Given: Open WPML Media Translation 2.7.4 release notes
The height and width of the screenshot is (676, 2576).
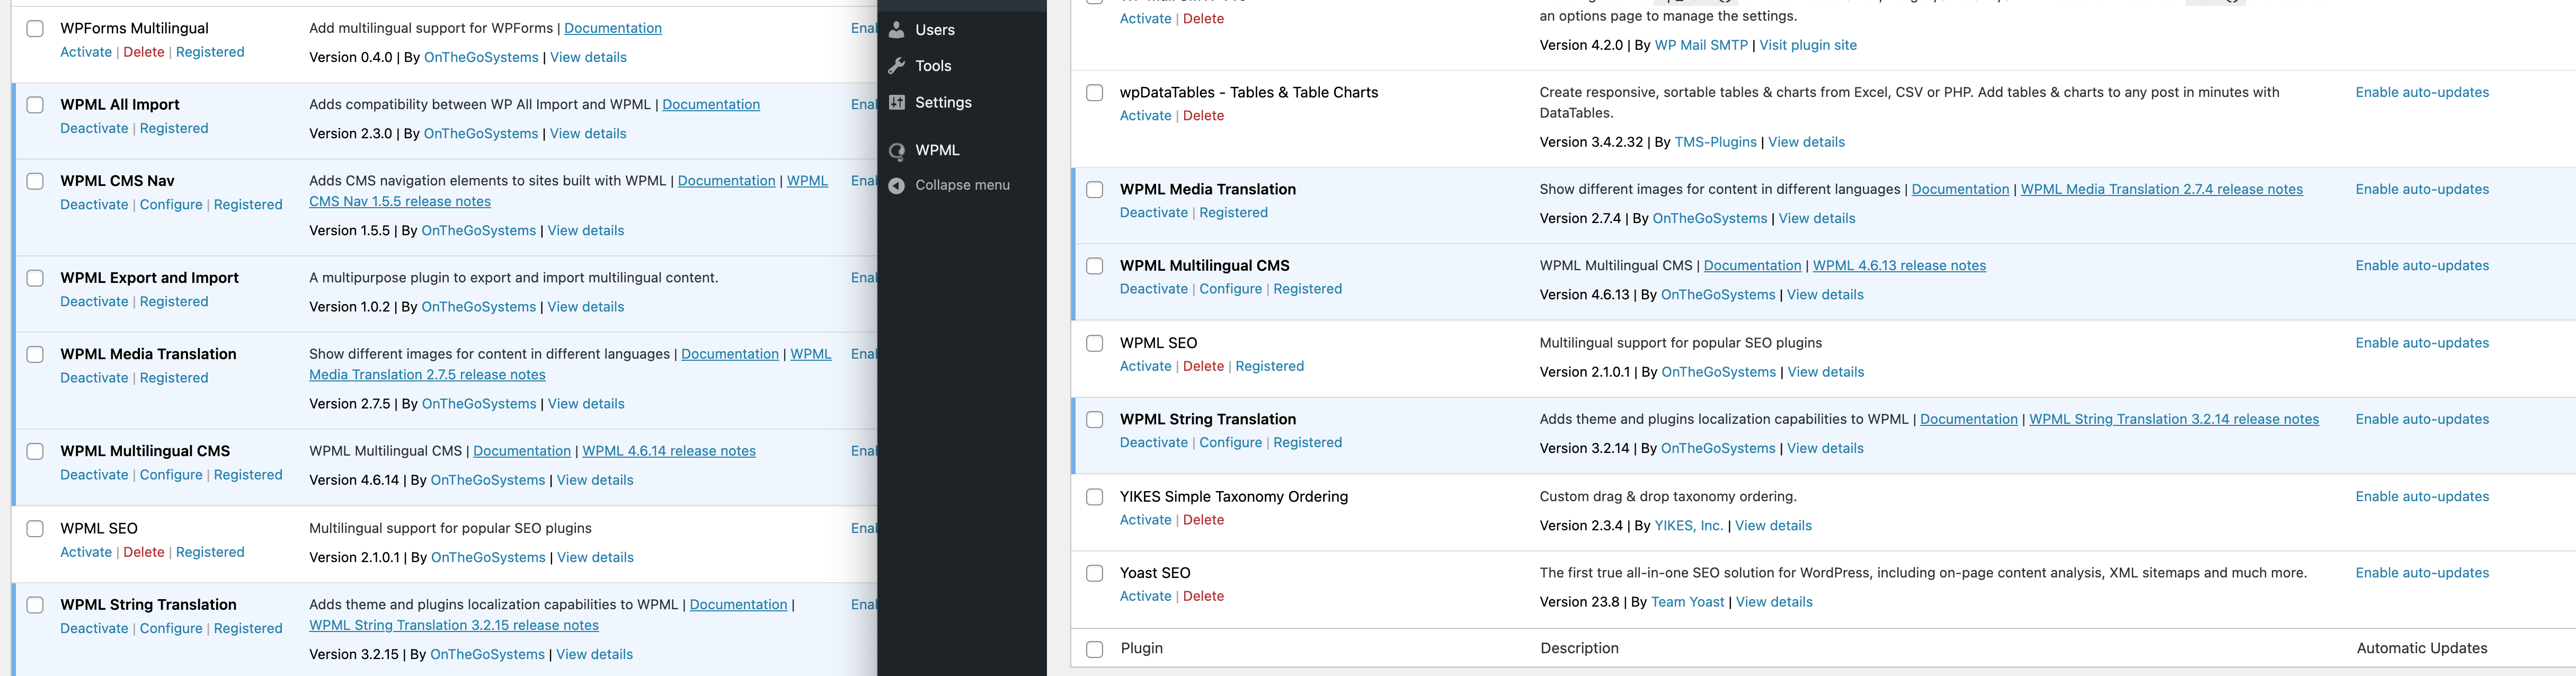Looking at the screenshot, I should [2162, 189].
